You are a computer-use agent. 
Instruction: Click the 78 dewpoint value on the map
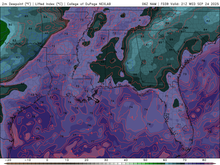33,117
